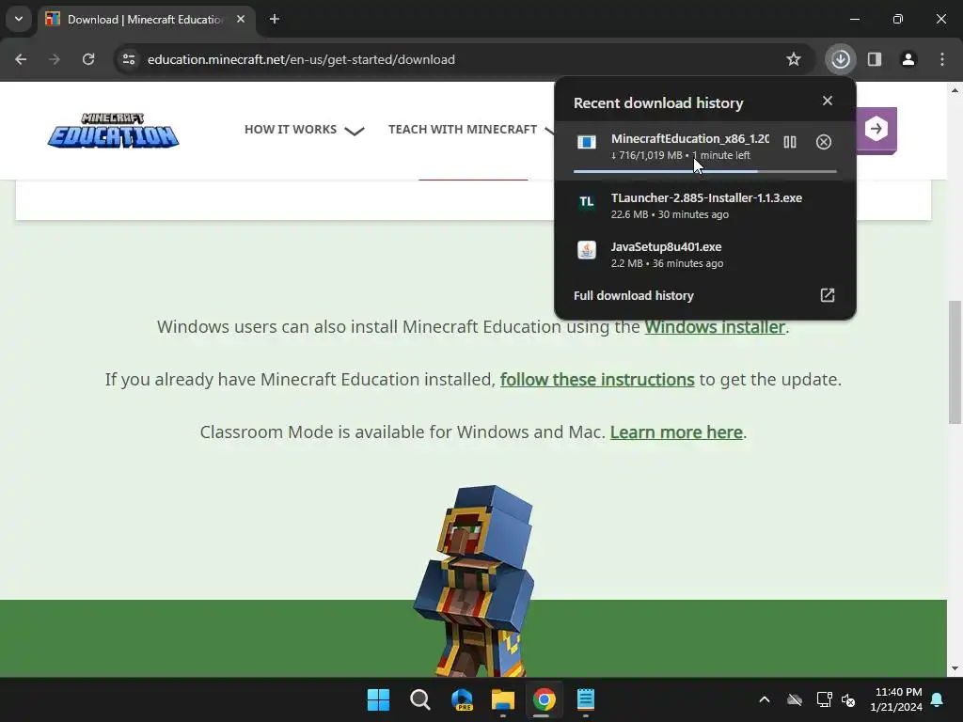This screenshot has width=963, height=722.
Task: Open the notifications bell
Action: tap(938, 699)
